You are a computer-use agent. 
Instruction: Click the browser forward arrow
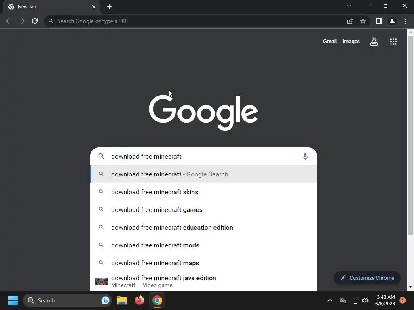pyautogui.click(x=22, y=21)
